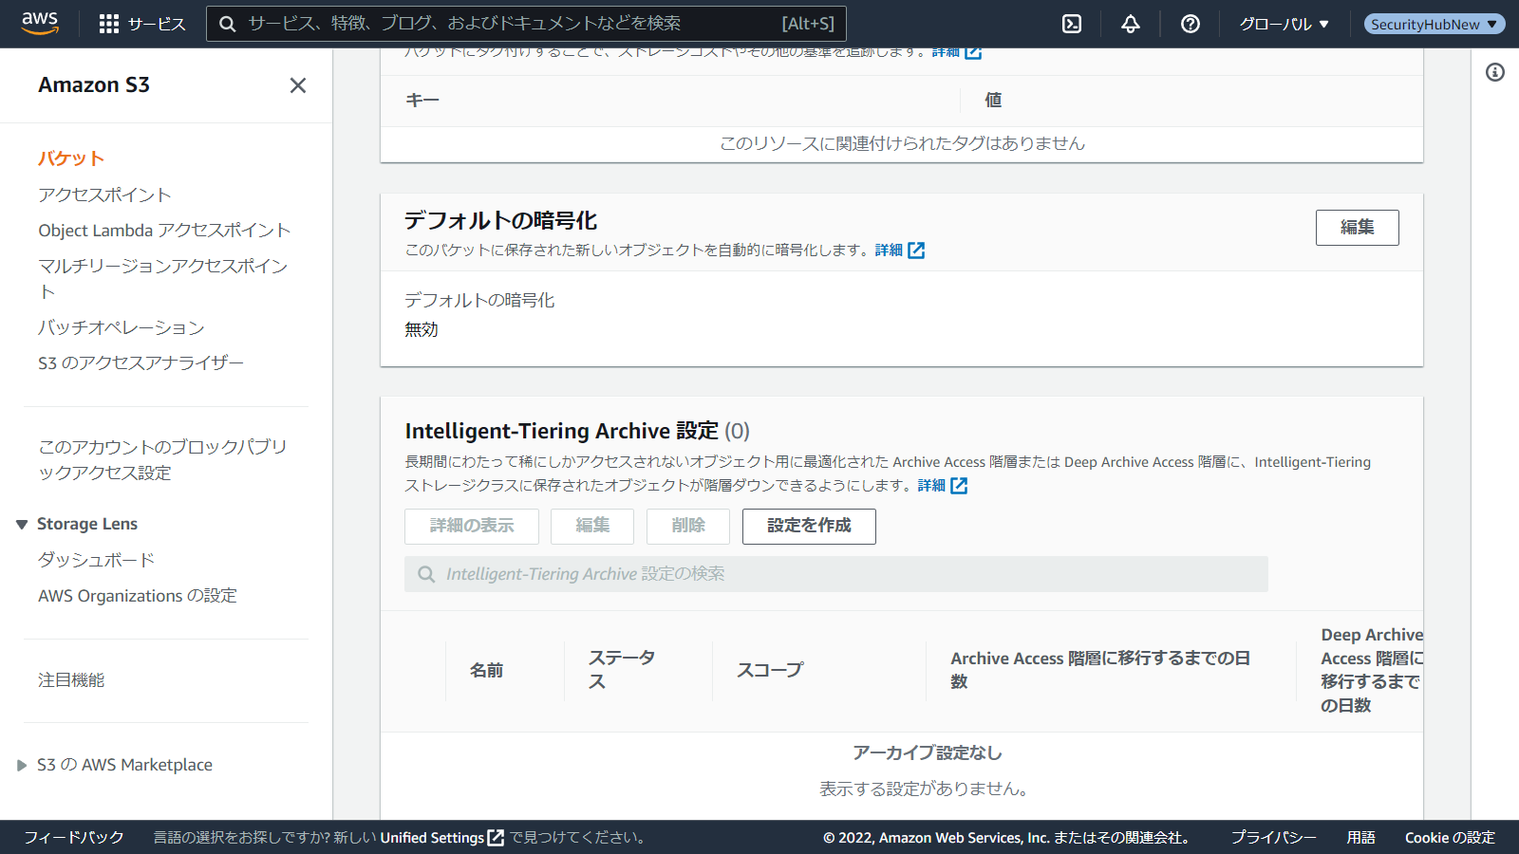
Task: Click 編集 button for default encryption
Action: tap(1357, 228)
